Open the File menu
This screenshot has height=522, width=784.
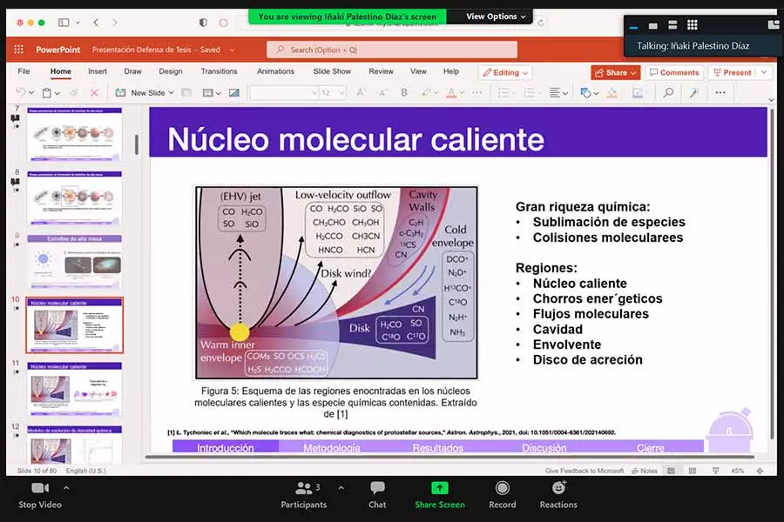[24, 71]
